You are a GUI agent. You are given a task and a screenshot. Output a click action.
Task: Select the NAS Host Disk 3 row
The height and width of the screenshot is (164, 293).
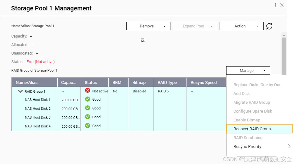(x=37, y=117)
